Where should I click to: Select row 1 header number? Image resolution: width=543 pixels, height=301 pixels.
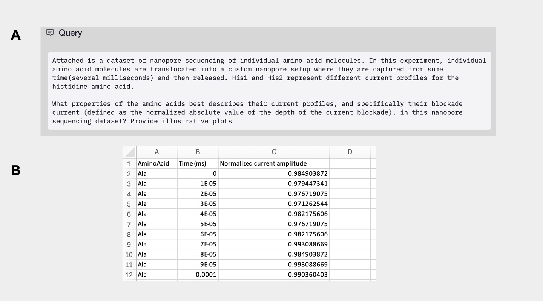[129, 164]
